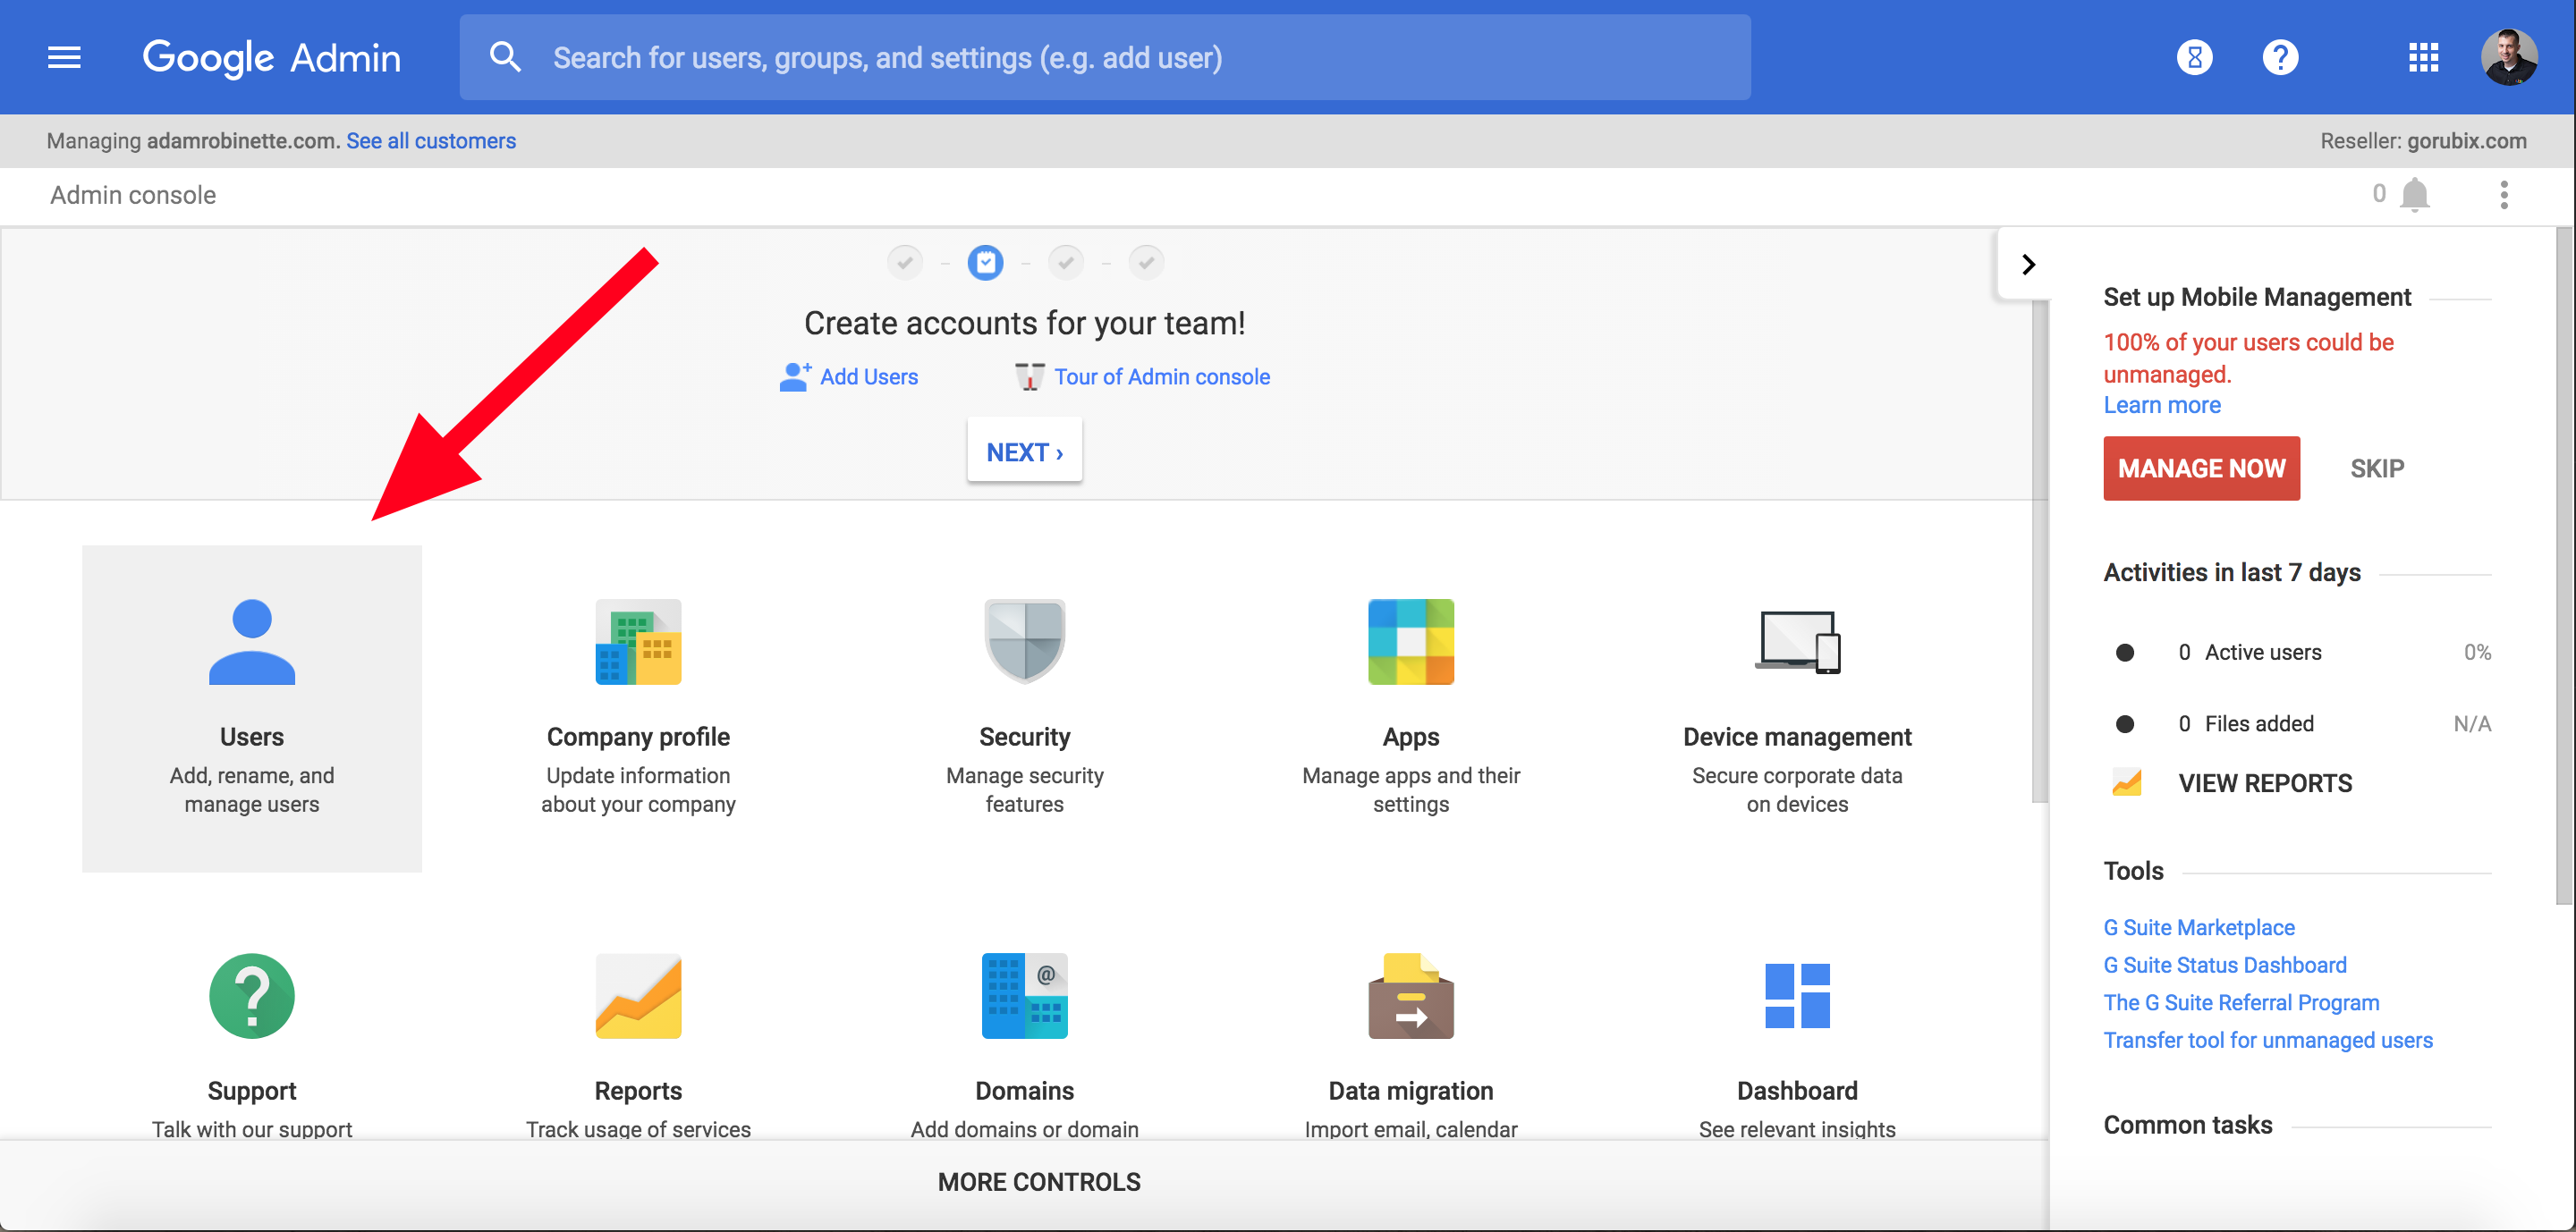This screenshot has height=1232, width=2576.
Task: Click the Security title text
Action: click(x=1024, y=737)
